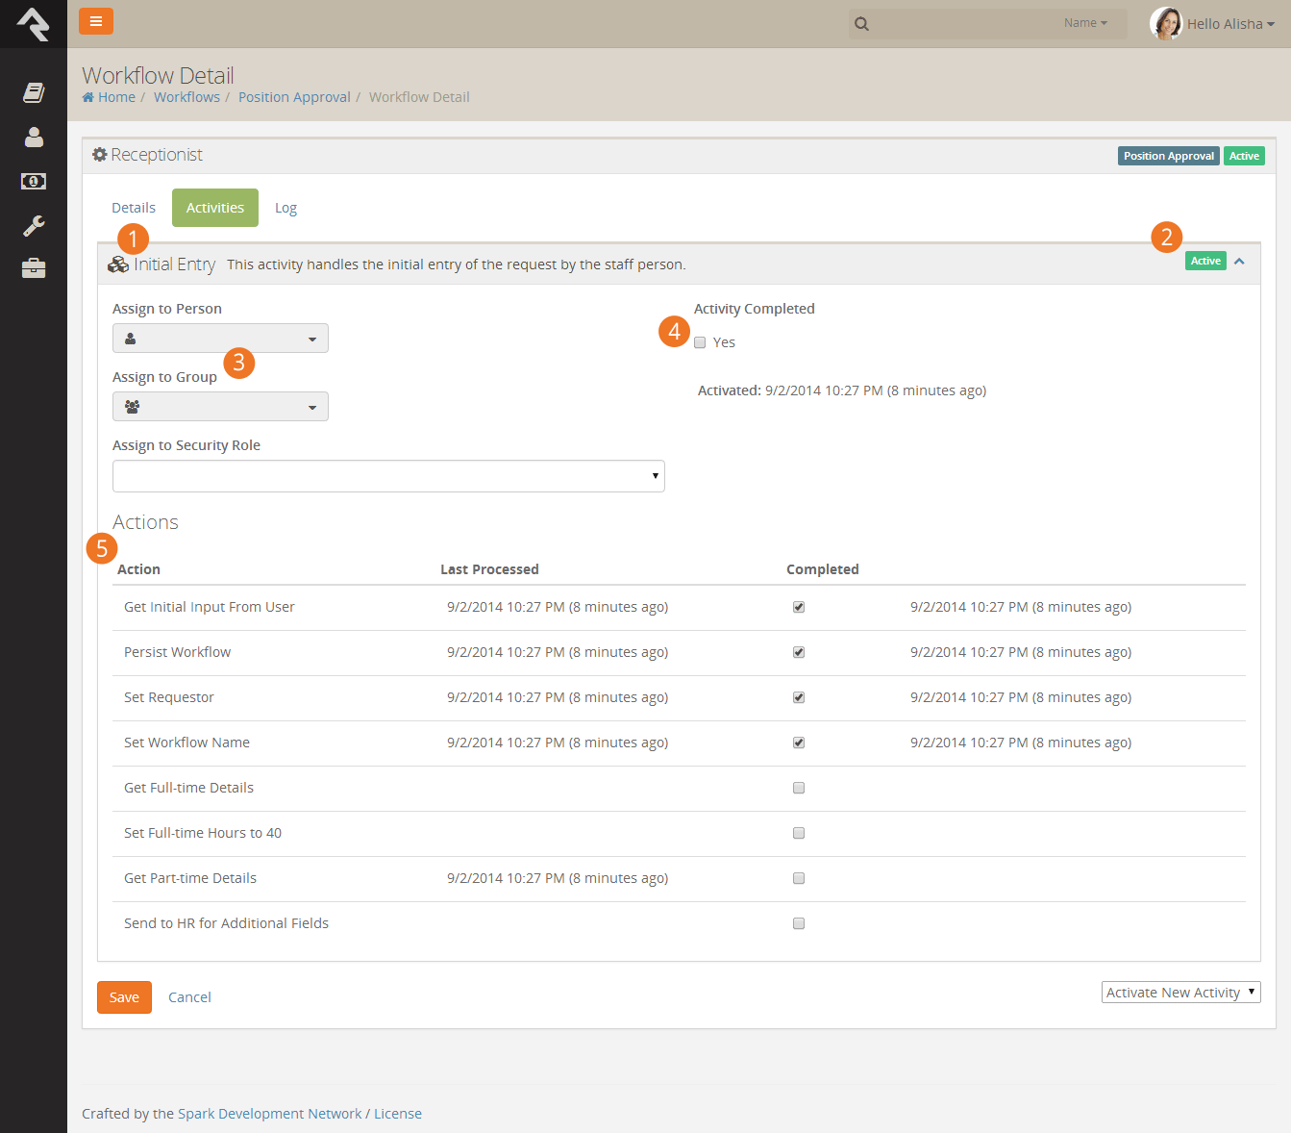The image size is (1291, 1133).
Task: Check the Activity Completed Yes checkbox
Action: tap(700, 342)
